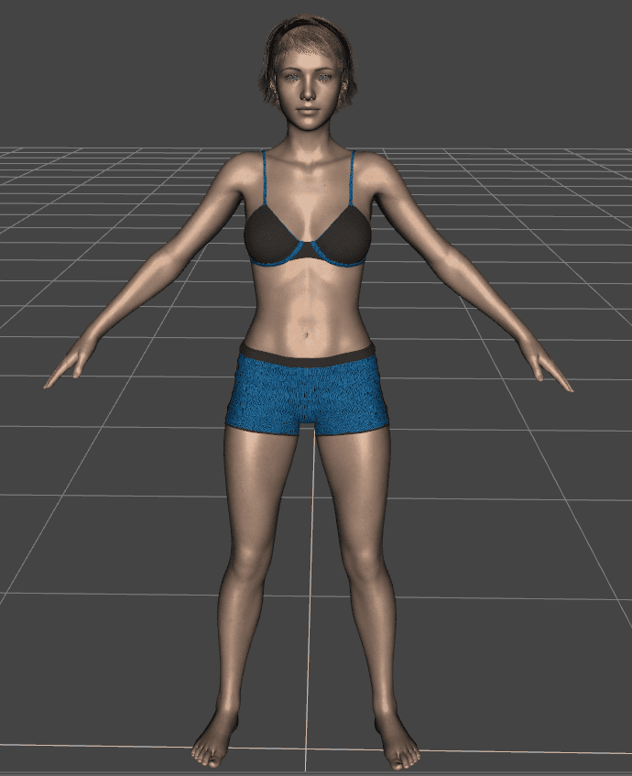Select the figure's foot on the right side
The image size is (632, 776).
(398, 742)
